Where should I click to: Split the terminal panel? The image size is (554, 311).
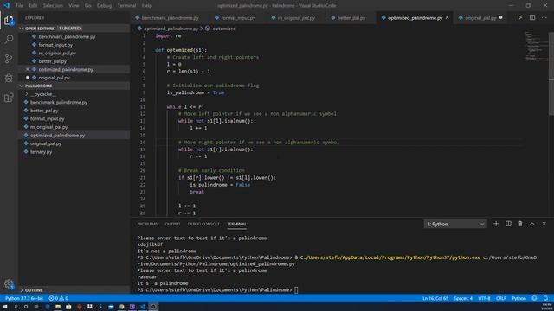(x=508, y=224)
